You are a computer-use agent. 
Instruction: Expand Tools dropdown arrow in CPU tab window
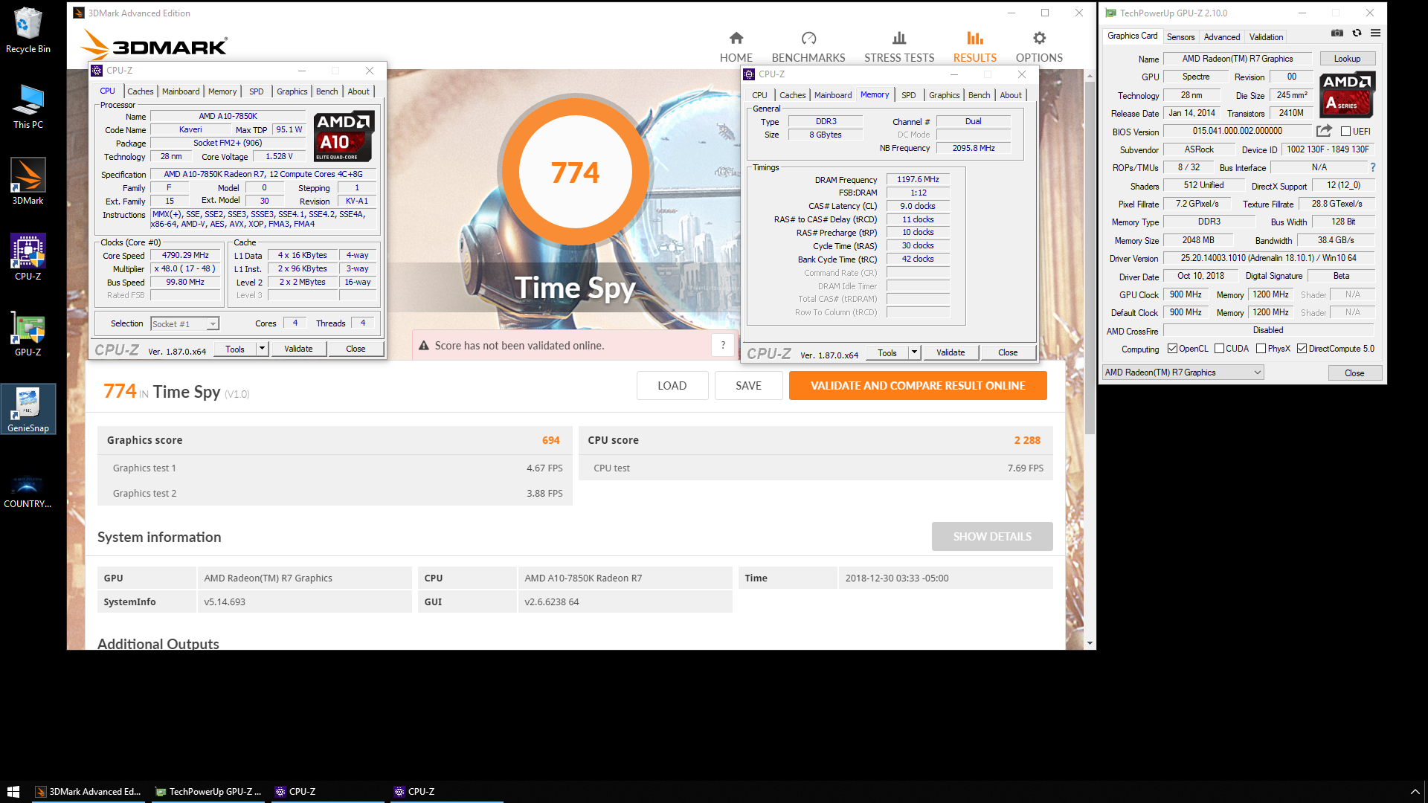tap(262, 349)
